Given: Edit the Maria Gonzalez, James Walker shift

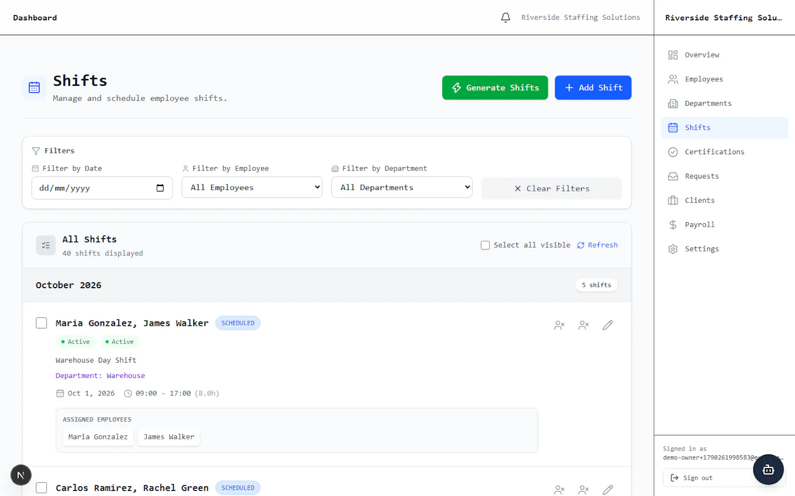Looking at the screenshot, I should (x=608, y=325).
